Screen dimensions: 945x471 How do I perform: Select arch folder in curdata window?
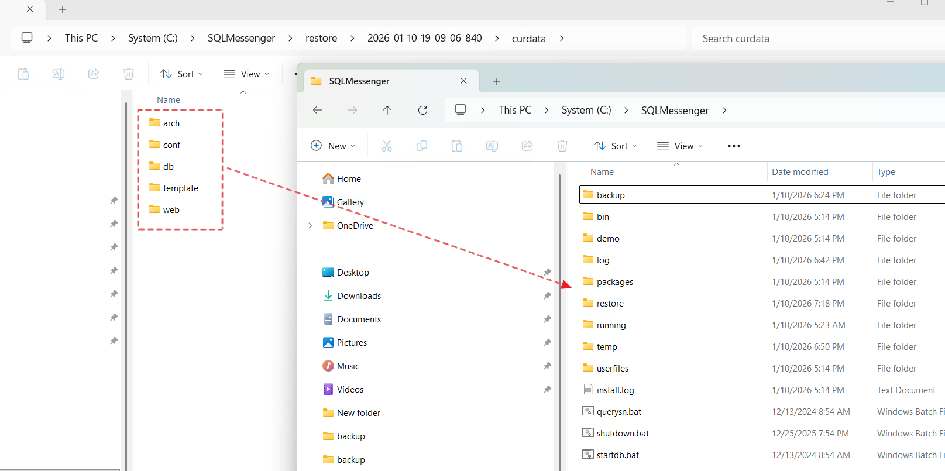[164, 123]
